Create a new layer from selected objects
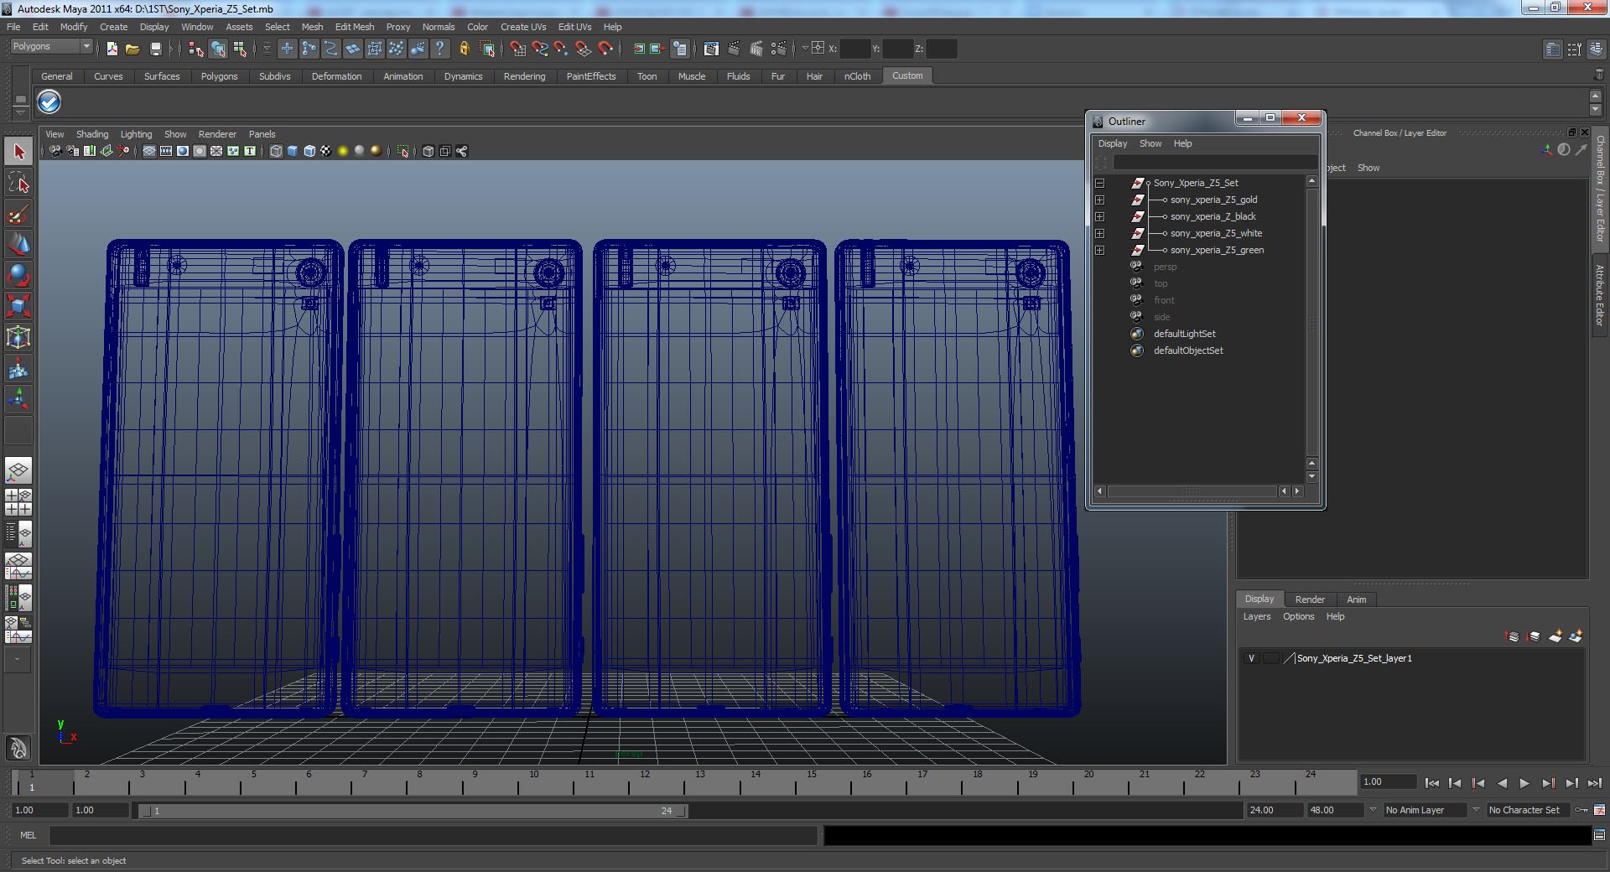This screenshot has width=1610, height=872. click(x=1576, y=636)
